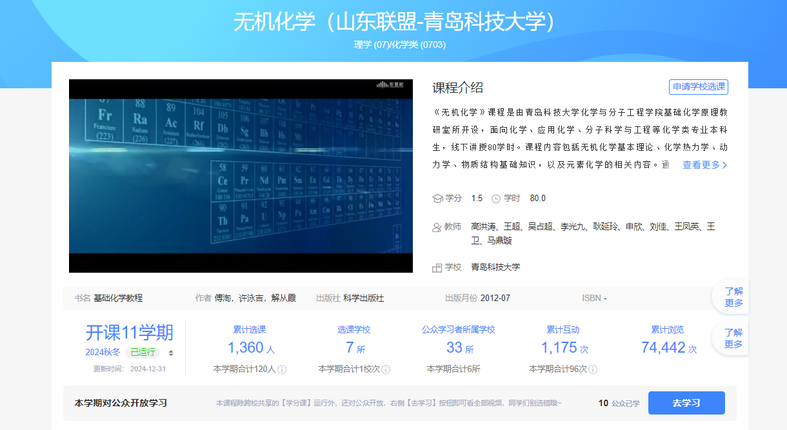
Task: Click the 已运行 status badge
Action: pyautogui.click(x=143, y=352)
